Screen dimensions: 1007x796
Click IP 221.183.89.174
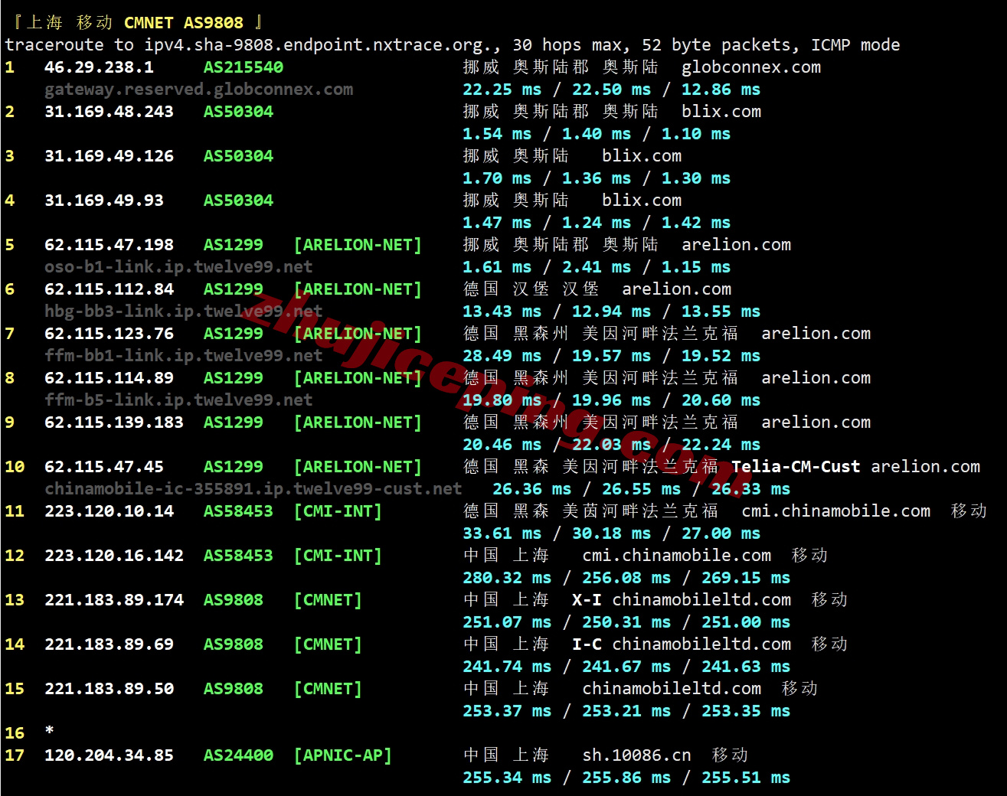coord(113,600)
